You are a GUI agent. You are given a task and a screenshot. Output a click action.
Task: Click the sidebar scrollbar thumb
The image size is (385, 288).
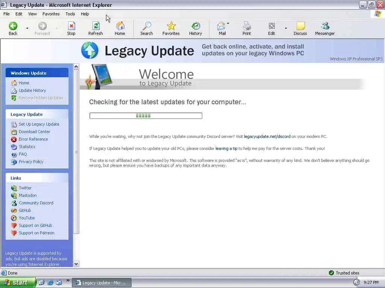(76, 152)
